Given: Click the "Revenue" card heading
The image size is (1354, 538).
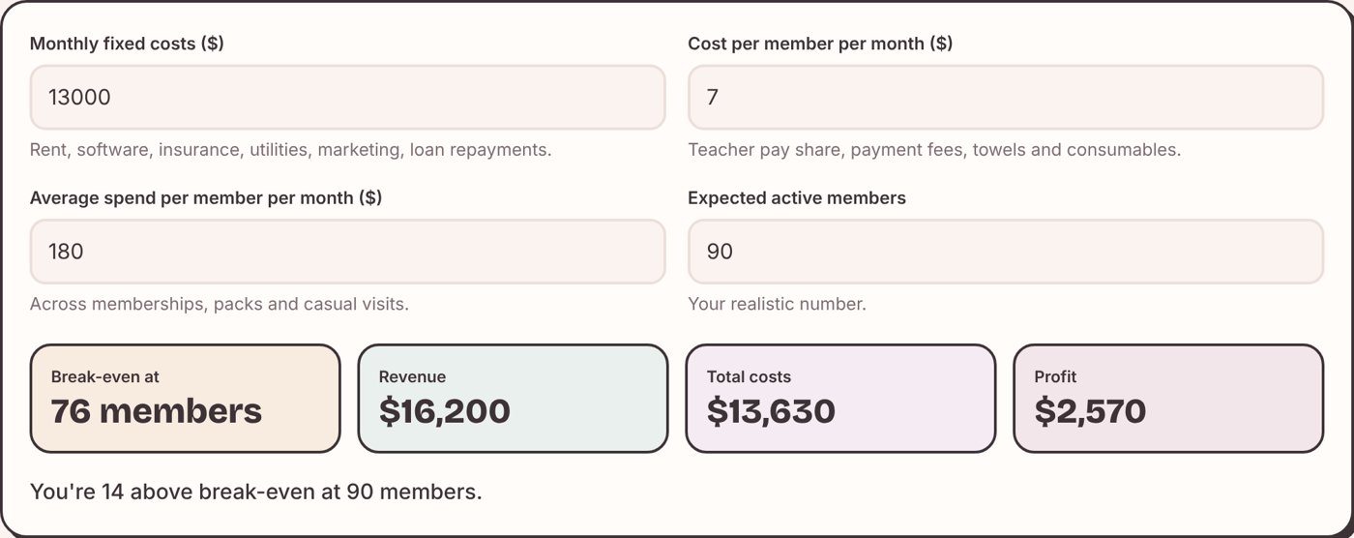Looking at the screenshot, I should 412,376.
